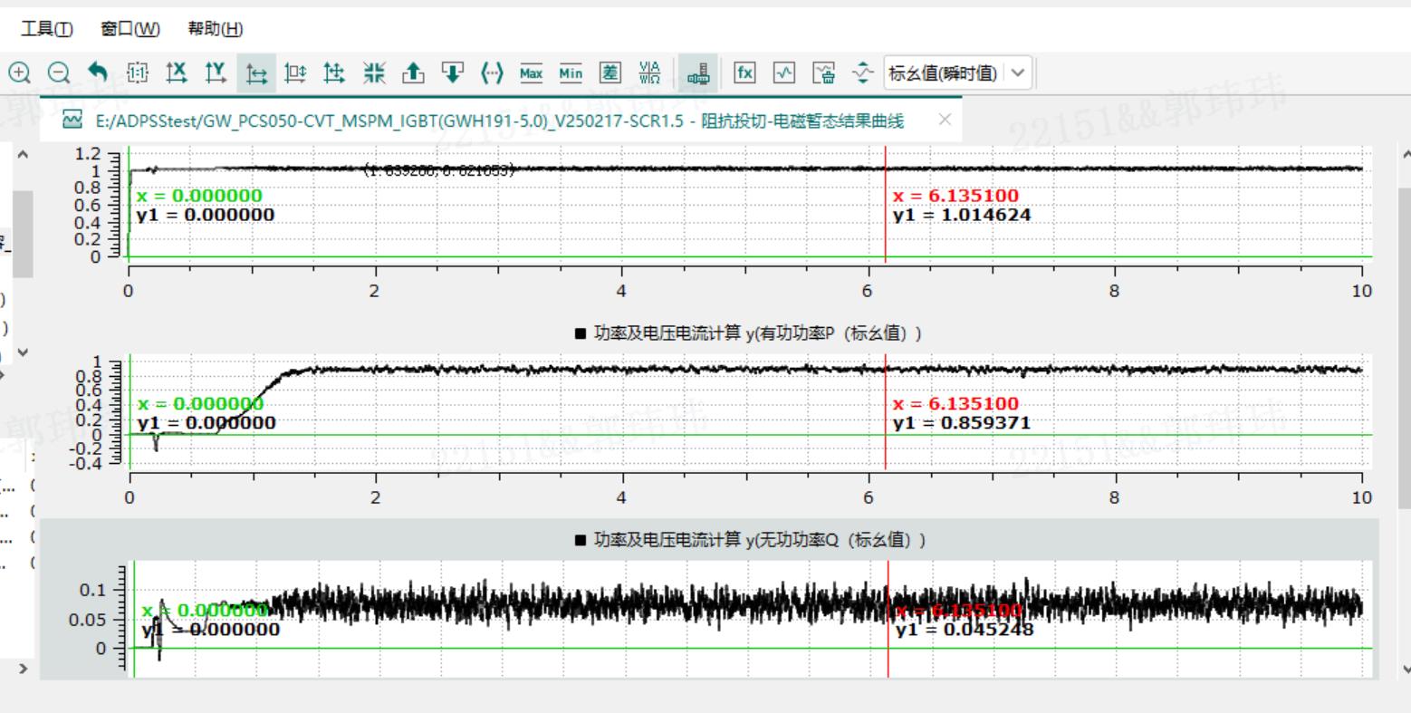
Task: Click the Max value toolbar icon
Action: pos(531,72)
